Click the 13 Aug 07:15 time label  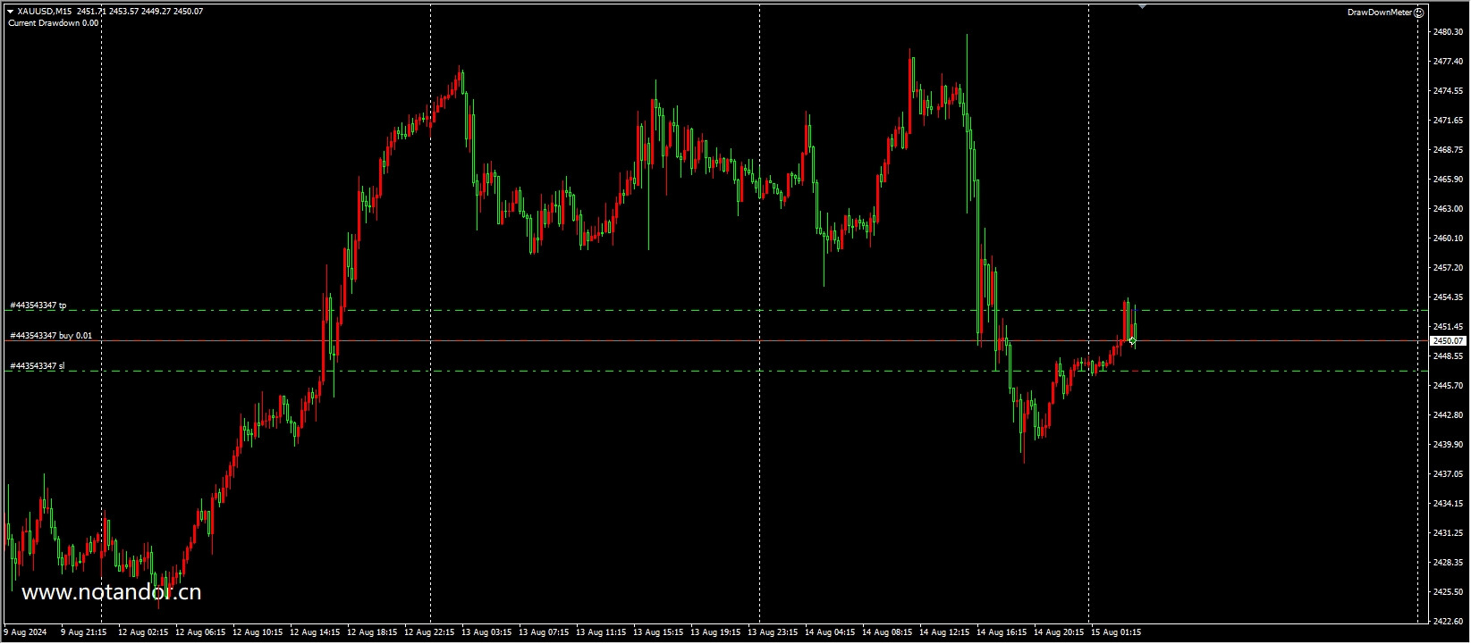coord(544,632)
